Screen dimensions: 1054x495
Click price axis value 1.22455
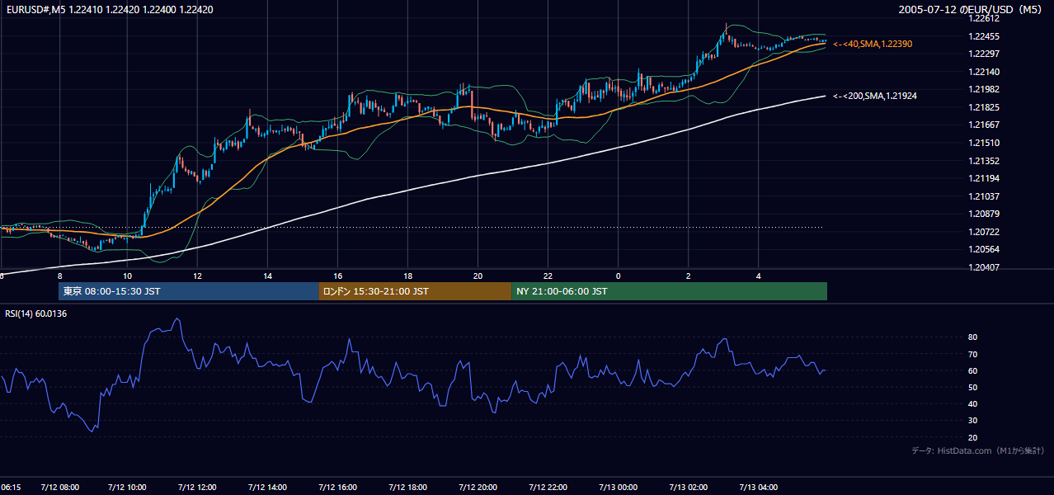pyautogui.click(x=984, y=36)
